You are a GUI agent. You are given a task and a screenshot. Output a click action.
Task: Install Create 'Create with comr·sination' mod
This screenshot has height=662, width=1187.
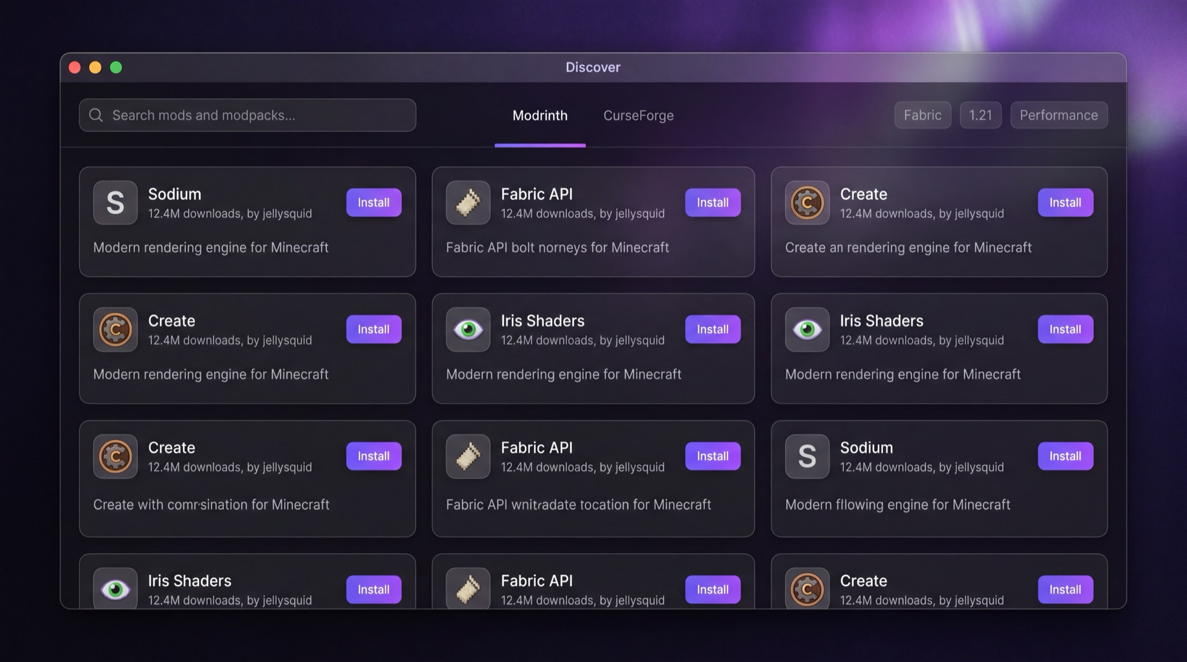(x=373, y=456)
